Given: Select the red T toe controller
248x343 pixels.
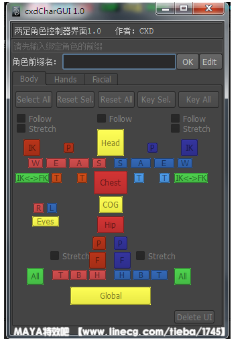Looking at the screenshot, I should coord(60,275).
